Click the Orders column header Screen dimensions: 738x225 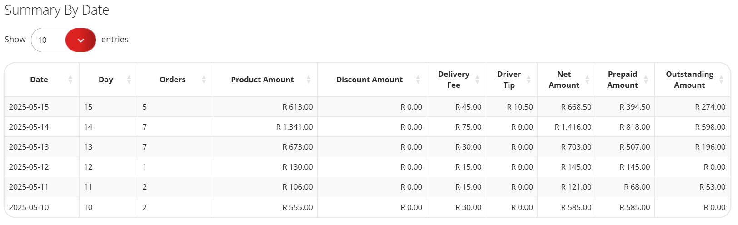[175, 80]
